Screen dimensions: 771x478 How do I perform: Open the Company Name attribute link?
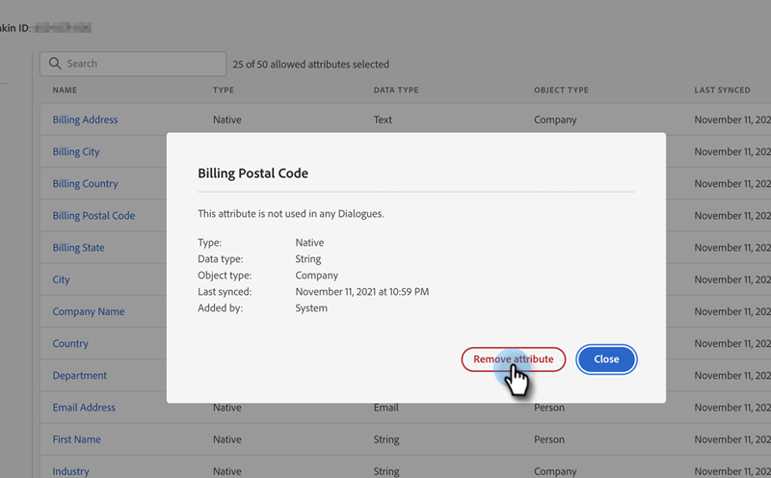[88, 311]
